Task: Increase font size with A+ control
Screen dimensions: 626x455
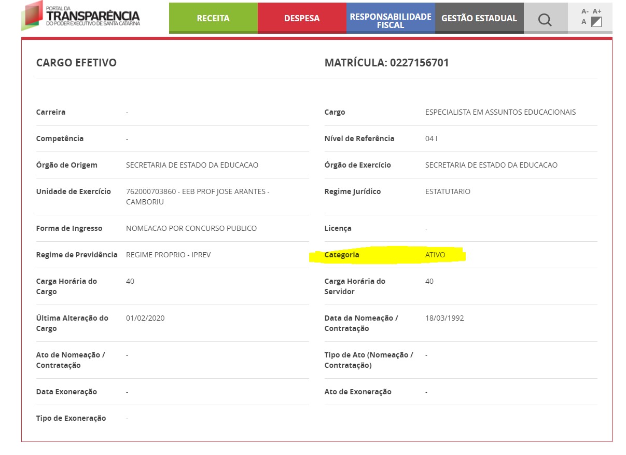Action: tap(597, 11)
